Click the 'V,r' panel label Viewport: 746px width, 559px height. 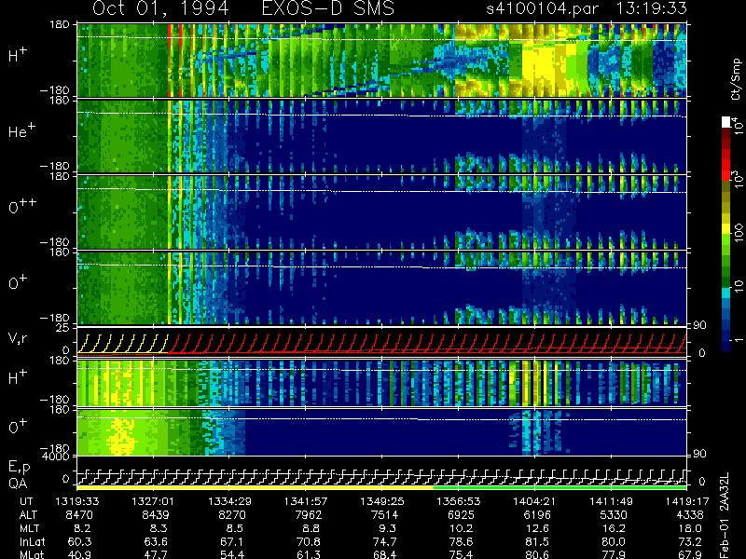[18, 338]
